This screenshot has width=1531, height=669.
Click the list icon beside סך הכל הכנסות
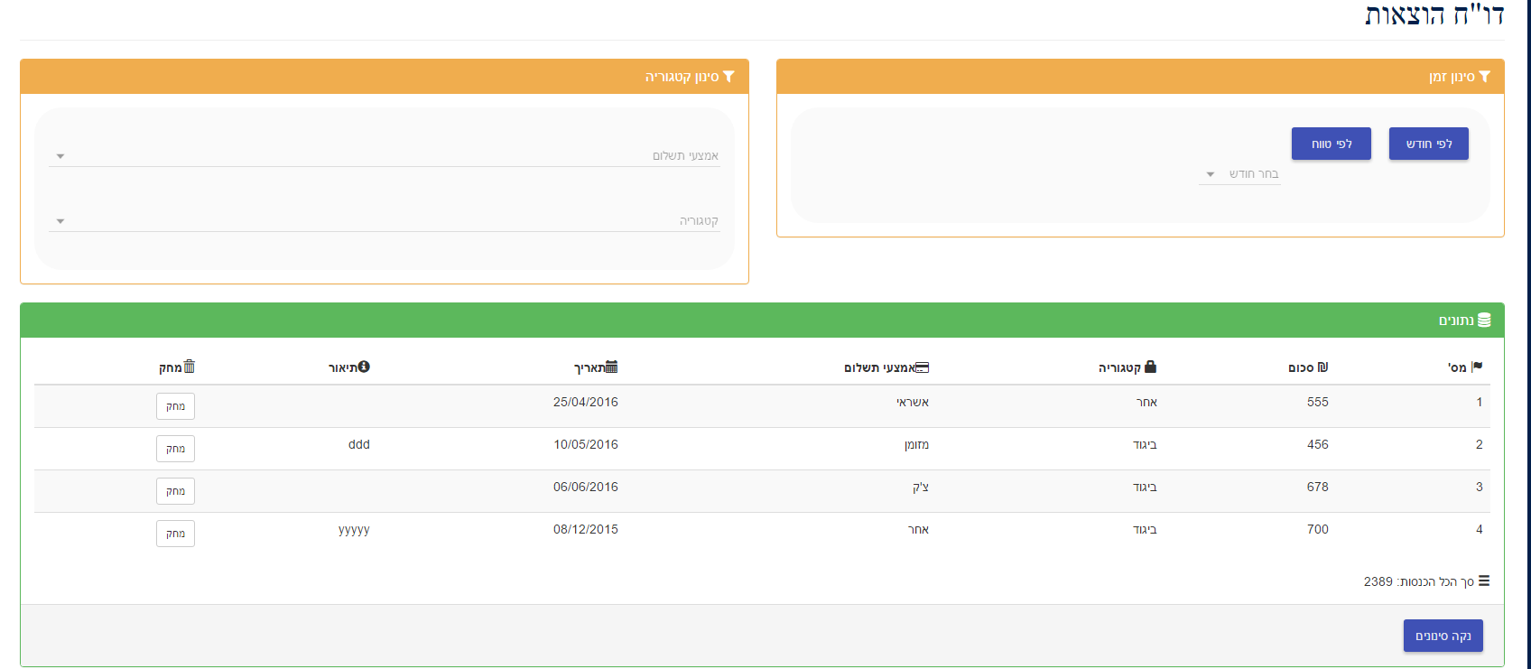[x=1484, y=581]
